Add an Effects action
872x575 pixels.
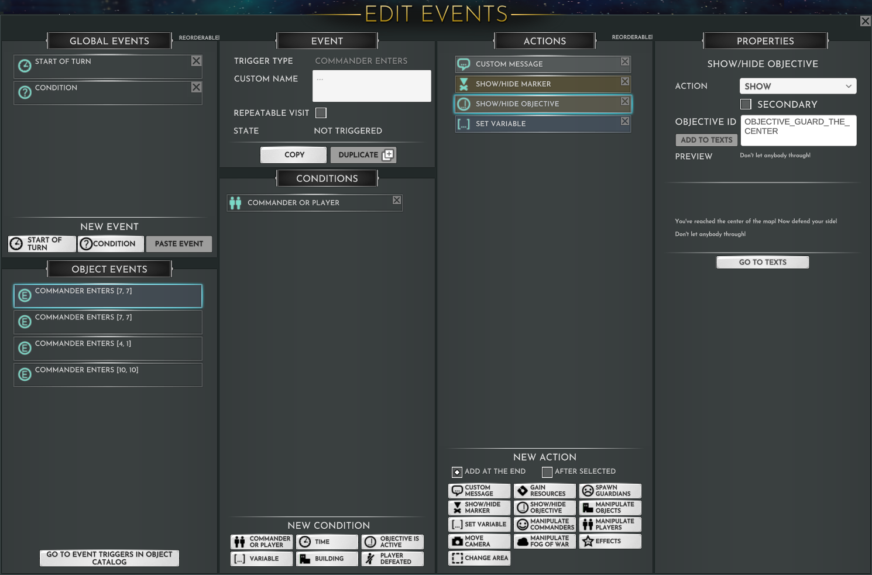pos(610,542)
